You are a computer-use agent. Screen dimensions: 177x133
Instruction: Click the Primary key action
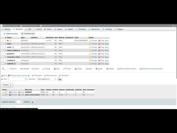click(x=67, y=69)
